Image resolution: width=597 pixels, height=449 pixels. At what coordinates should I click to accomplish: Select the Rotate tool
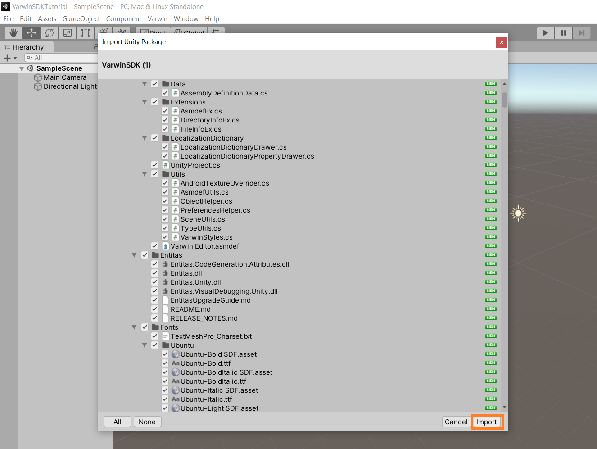(x=50, y=33)
